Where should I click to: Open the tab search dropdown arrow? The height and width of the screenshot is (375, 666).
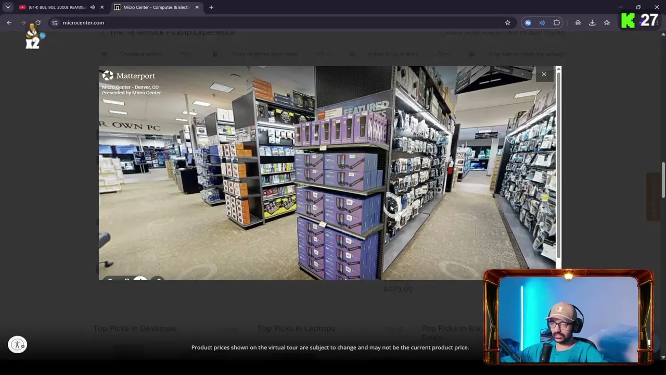click(8, 7)
